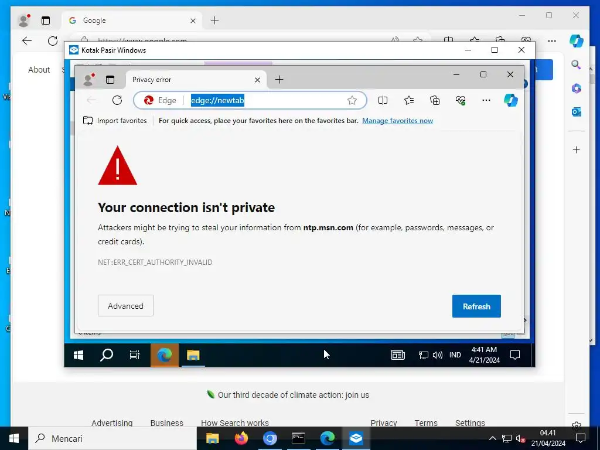Open Chromium browser from host taskbar
The image size is (600, 450).
click(x=270, y=438)
